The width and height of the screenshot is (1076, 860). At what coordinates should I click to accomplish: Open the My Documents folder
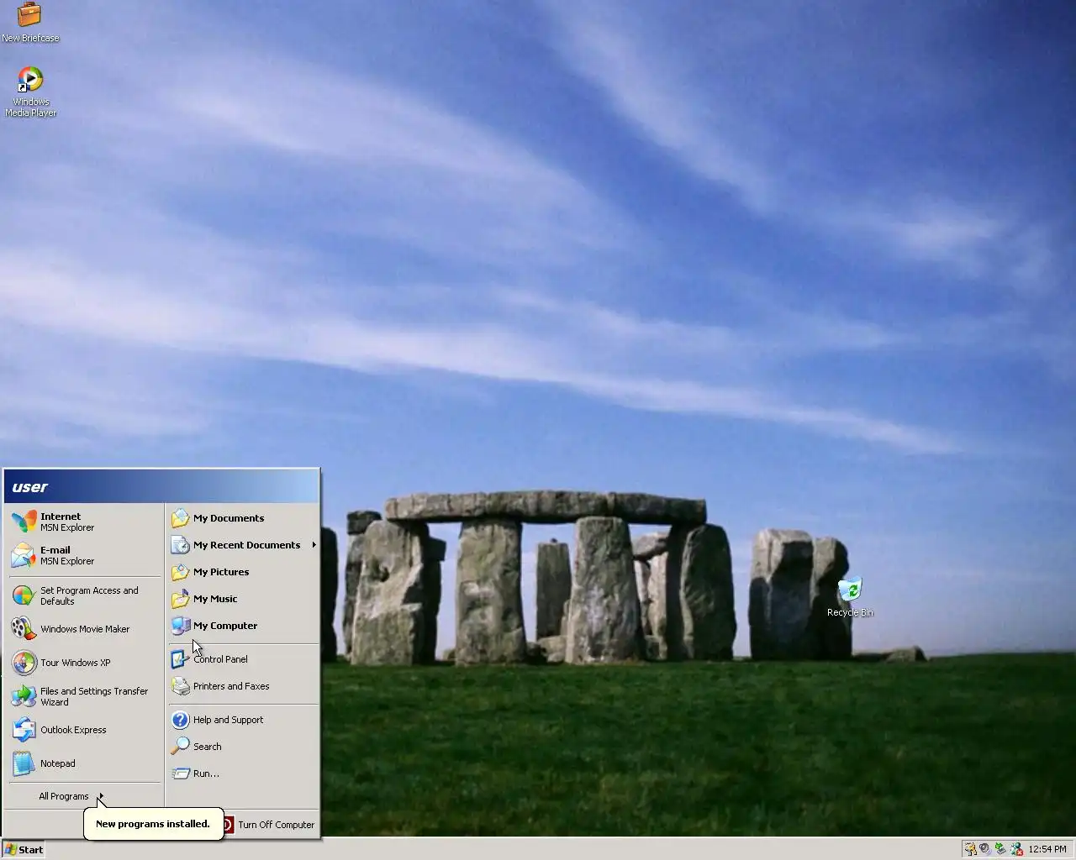[243, 518]
